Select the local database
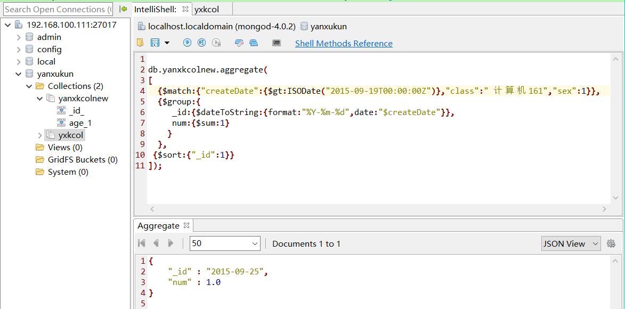The image size is (625, 309). (46, 62)
